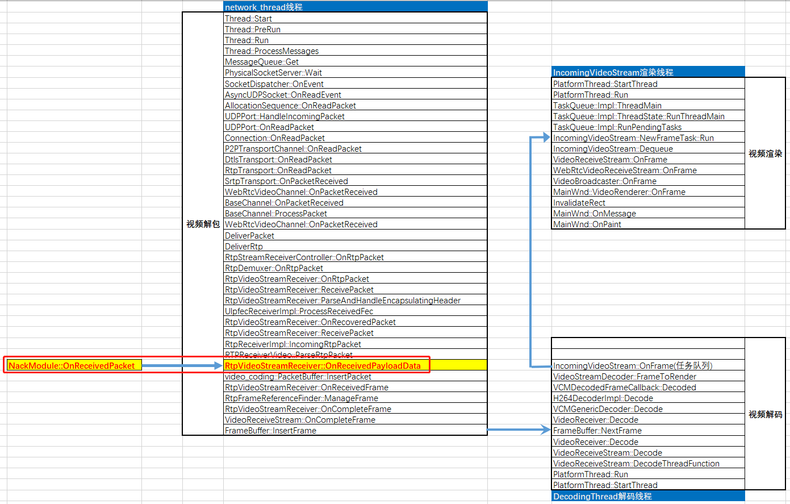Select the UlpfecReceiverImpl::ProcessReceivedFec cell
Viewport: 790px width, 504px height.
[355, 311]
